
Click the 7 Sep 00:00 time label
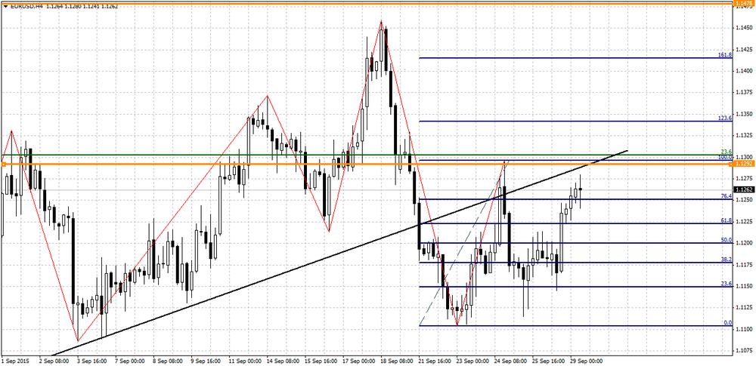[130, 360]
